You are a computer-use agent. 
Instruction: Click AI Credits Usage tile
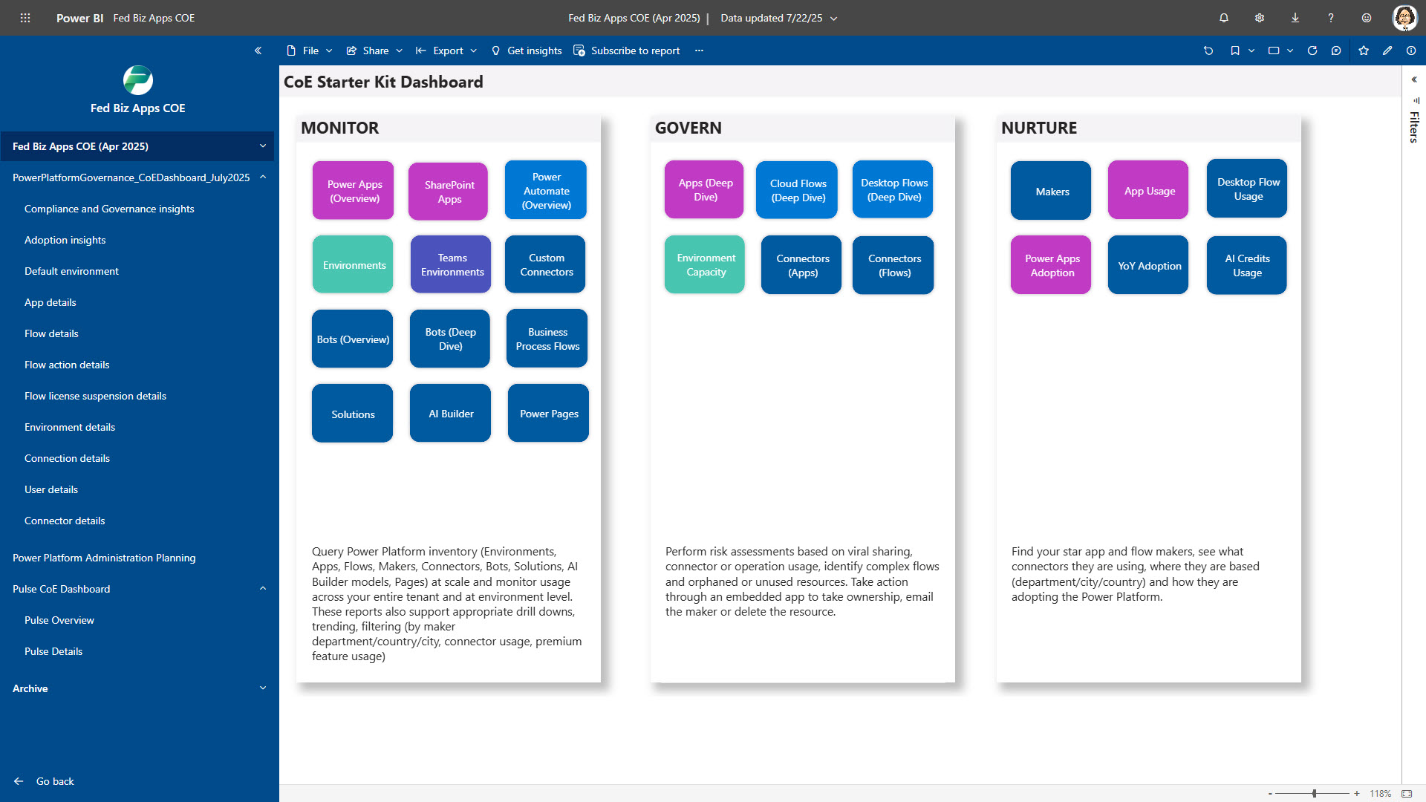(1247, 265)
